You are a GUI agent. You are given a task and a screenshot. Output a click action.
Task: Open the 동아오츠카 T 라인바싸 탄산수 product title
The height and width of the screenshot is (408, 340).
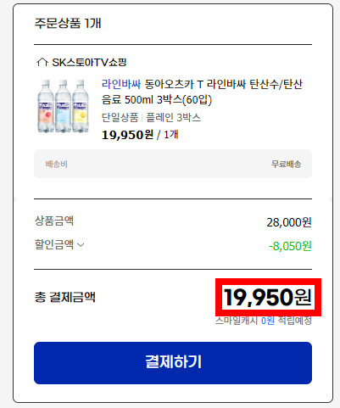click(x=202, y=92)
